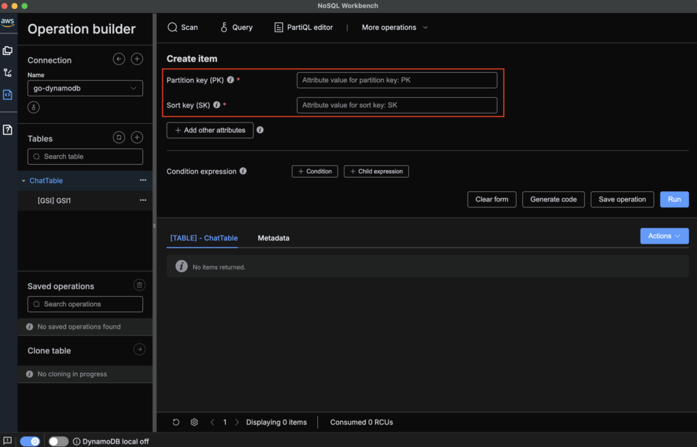This screenshot has width=697, height=447.
Task: Open the PartiQL editor tab
Action: [303, 27]
